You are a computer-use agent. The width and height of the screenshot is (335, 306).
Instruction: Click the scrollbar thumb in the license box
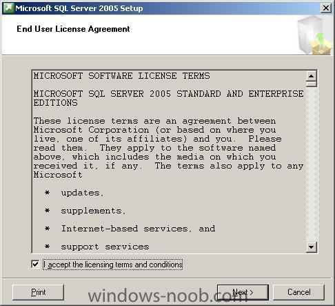[312, 84]
